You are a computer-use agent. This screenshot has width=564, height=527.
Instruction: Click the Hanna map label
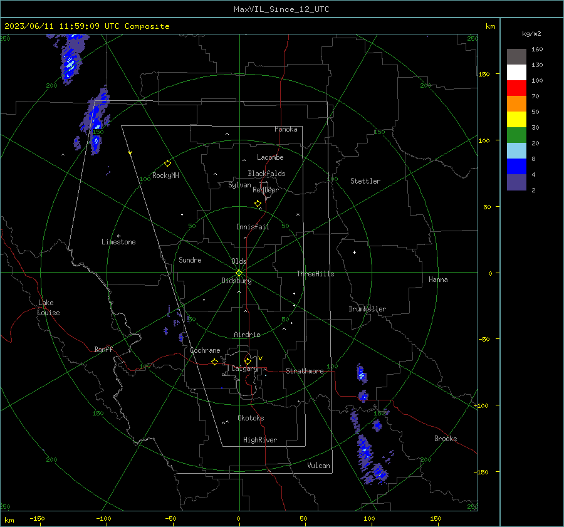[x=438, y=279]
